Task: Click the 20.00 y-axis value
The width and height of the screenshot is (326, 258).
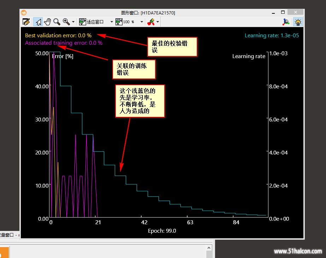Action: (42, 152)
